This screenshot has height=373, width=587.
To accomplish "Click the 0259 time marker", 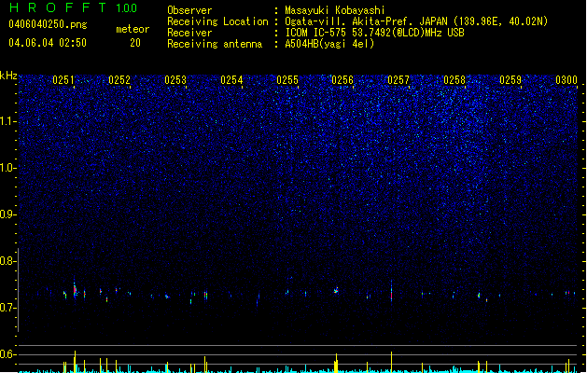I will click(510, 80).
